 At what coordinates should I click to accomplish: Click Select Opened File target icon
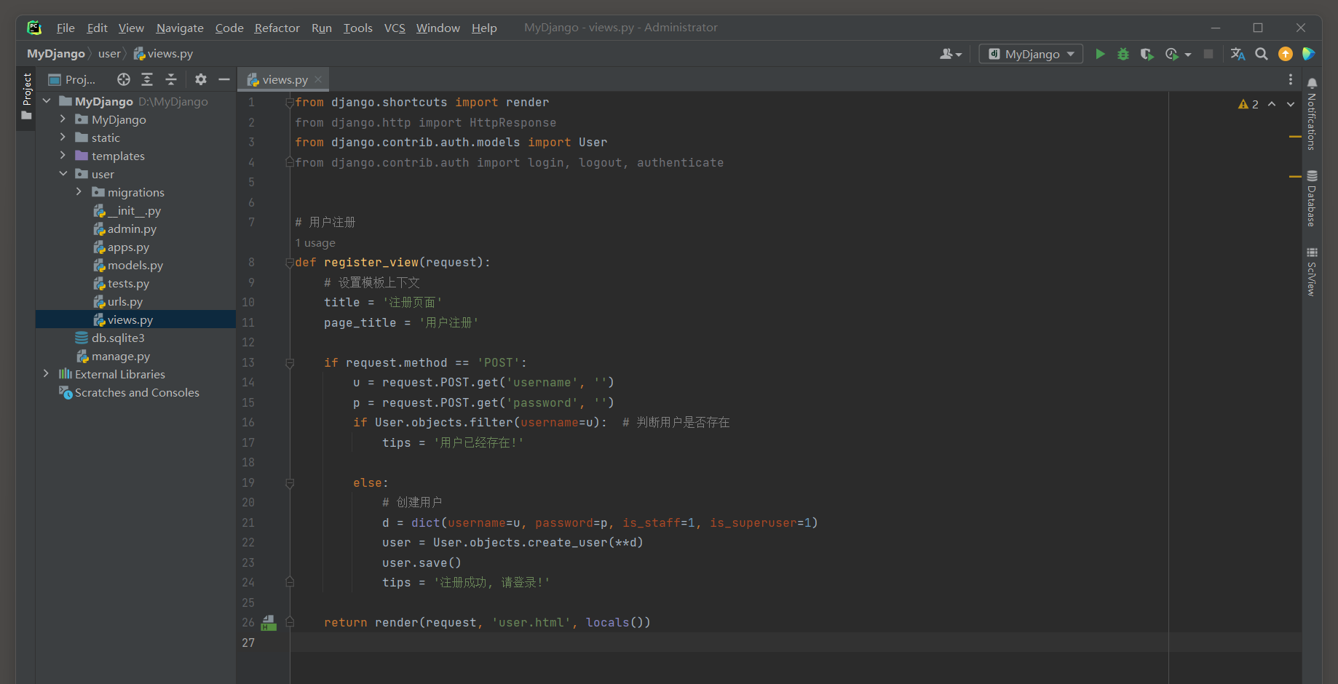click(x=124, y=79)
